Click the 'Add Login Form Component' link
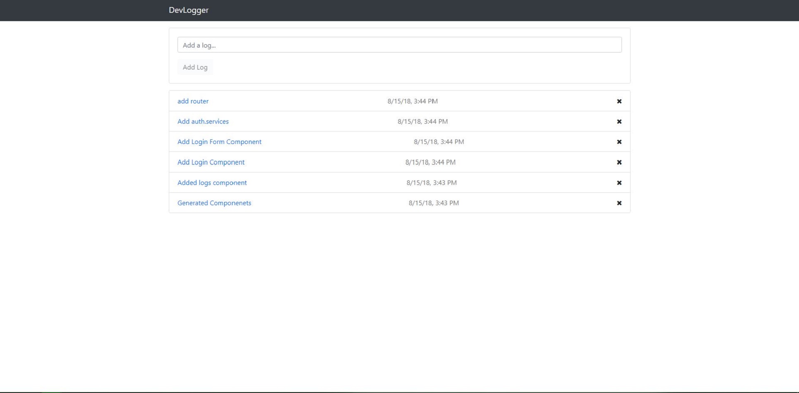The width and height of the screenshot is (799, 393). coord(219,142)
